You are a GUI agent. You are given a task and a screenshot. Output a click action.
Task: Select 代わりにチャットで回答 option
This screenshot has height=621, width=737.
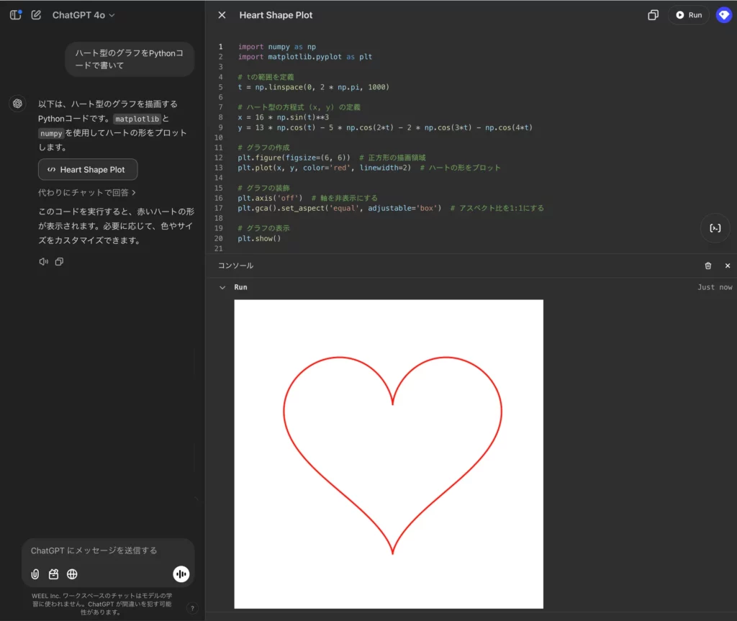click(x=87, y=193)
